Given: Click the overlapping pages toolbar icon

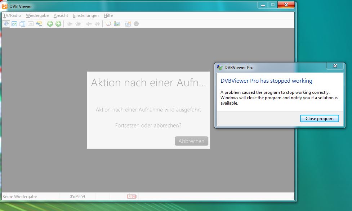Looking at the screenshot, I should 22,24.
